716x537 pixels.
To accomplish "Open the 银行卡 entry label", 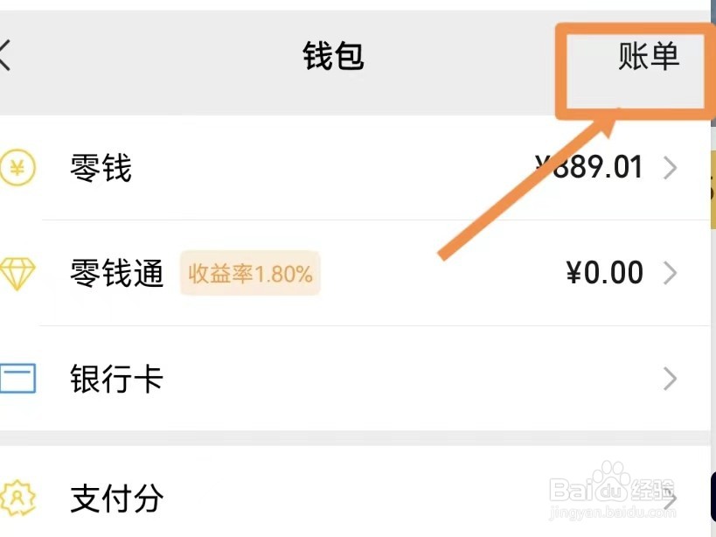I will pyautogui.click(x=116, y=379).
